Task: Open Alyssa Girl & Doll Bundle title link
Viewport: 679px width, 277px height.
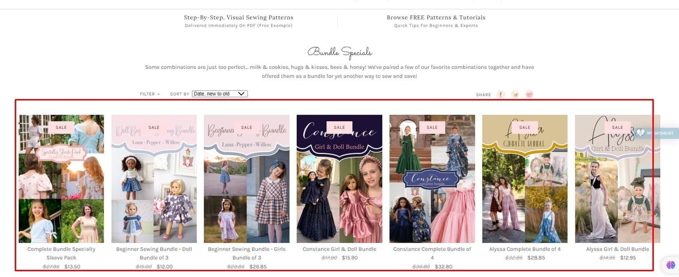Action: click(x=618, y=249)
